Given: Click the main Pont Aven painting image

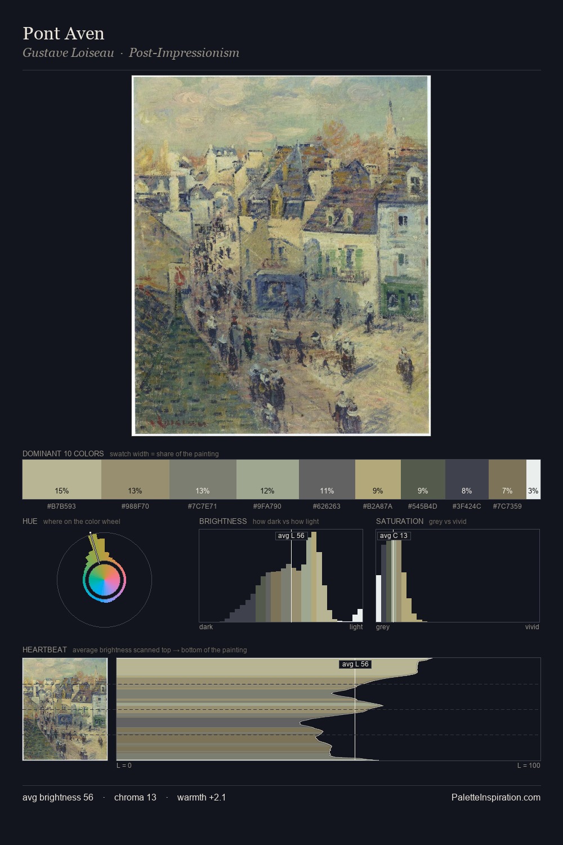Looking at the screenshot, I should (281, 256).
